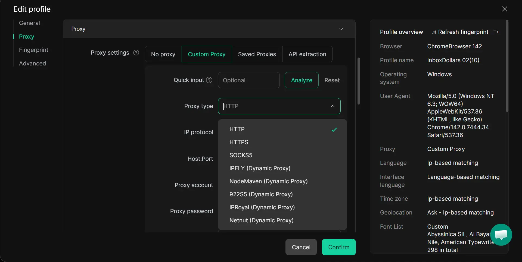Switch to Saved Proxies option
This screenshot has height=262, width=522.
257,54
